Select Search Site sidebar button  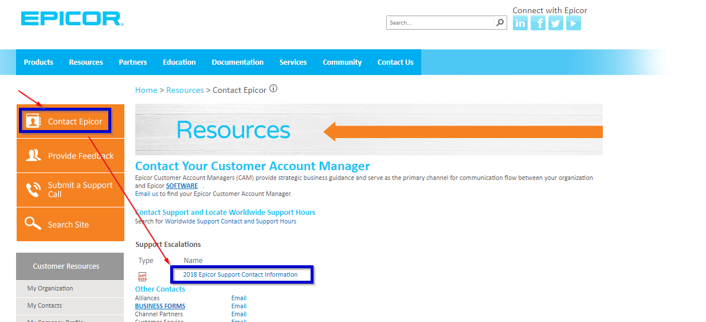pos(70,224)
